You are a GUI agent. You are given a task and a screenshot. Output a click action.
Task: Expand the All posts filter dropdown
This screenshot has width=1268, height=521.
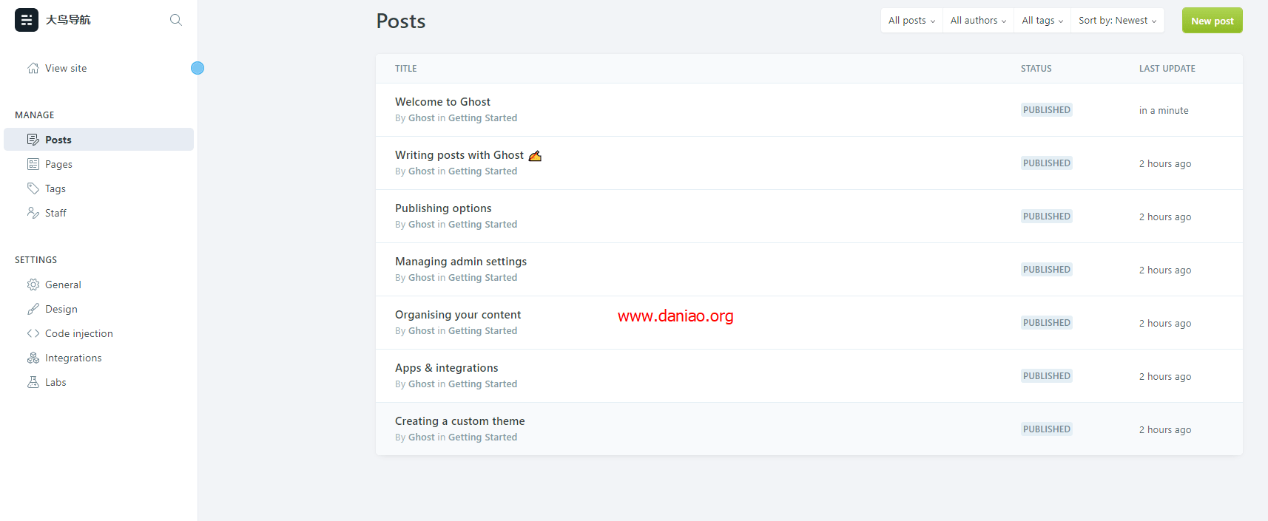911,21
